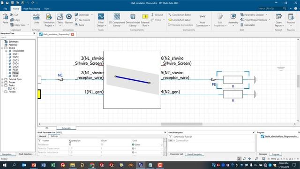Select RES2 in the navigation tree
The image size is (300, 169).
[x=15, y=73]
